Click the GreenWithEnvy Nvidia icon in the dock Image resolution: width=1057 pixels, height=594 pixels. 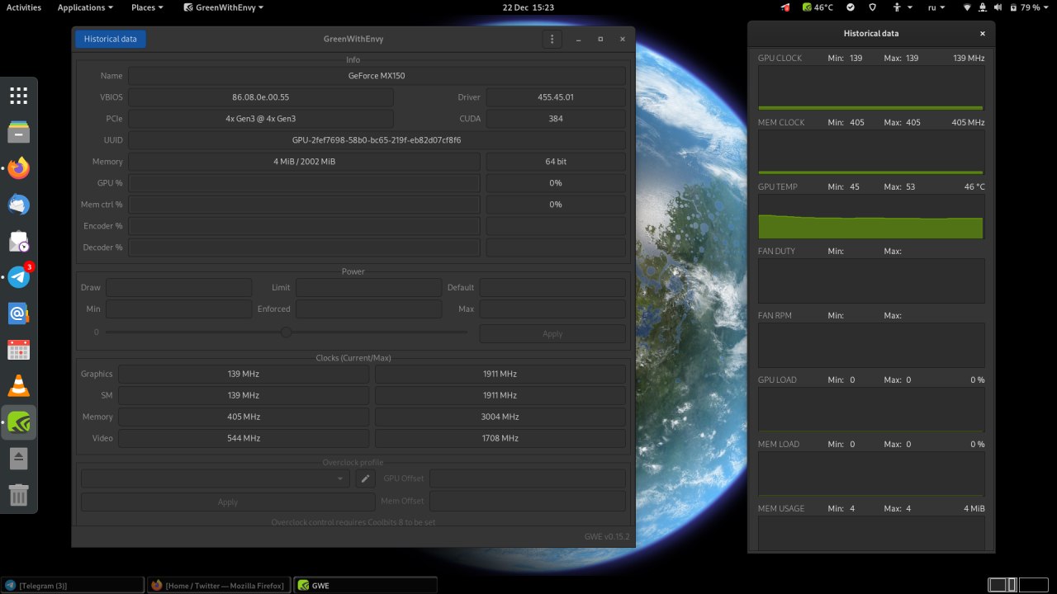click(19, 422)
